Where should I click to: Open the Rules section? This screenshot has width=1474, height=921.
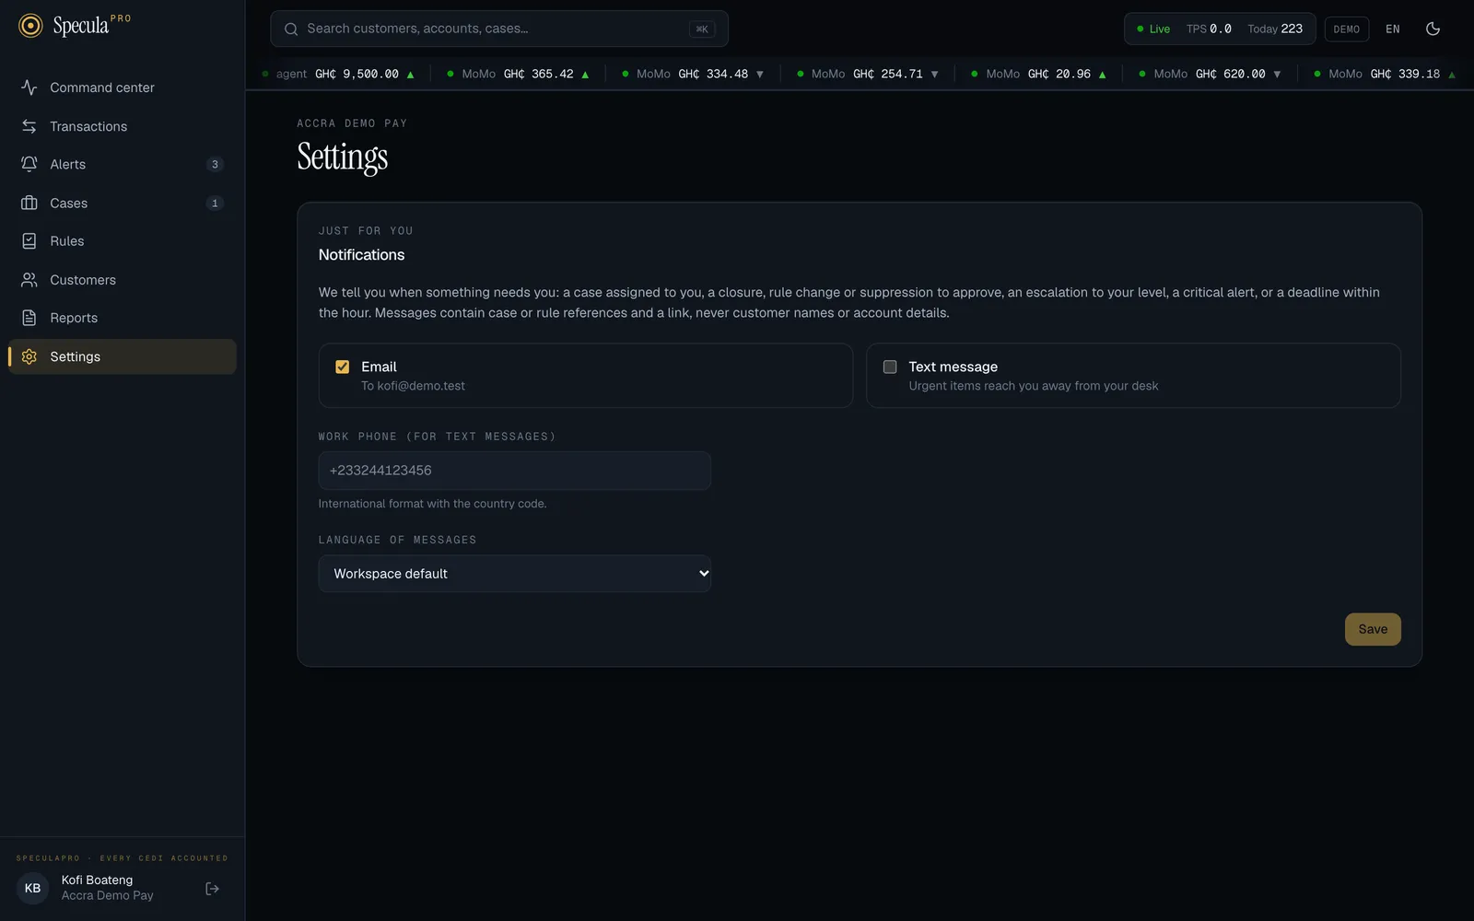point(123,241)
